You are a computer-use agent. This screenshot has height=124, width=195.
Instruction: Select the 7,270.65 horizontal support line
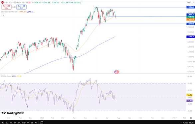[135, 24]
